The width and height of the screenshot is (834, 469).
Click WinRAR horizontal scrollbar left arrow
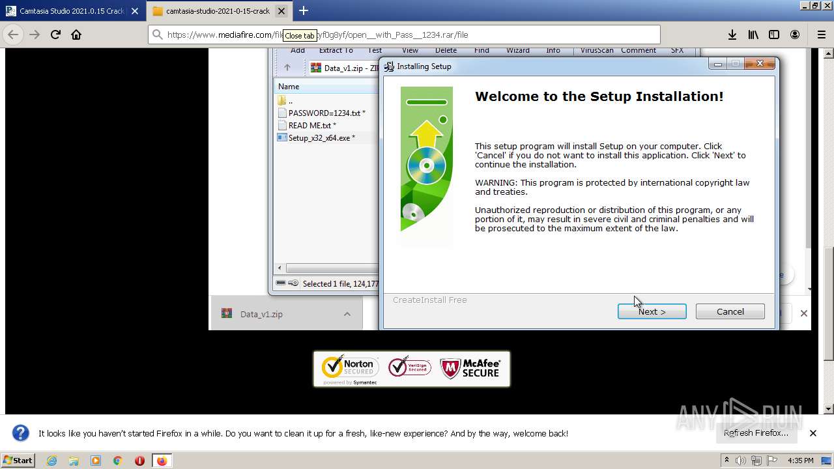pos(280,268)
